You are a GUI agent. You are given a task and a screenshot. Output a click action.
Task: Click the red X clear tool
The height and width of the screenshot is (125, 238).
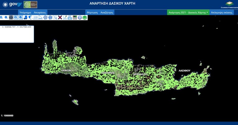[x=60, y=18]
